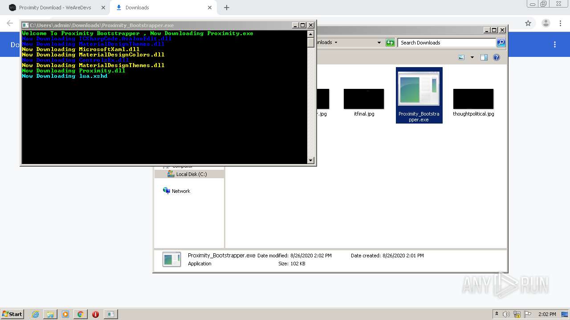Open the Downloads breadcrumb dropdown arrow
Image resolution: width=570 pixels, height=320 pixels.
(336, 43)
